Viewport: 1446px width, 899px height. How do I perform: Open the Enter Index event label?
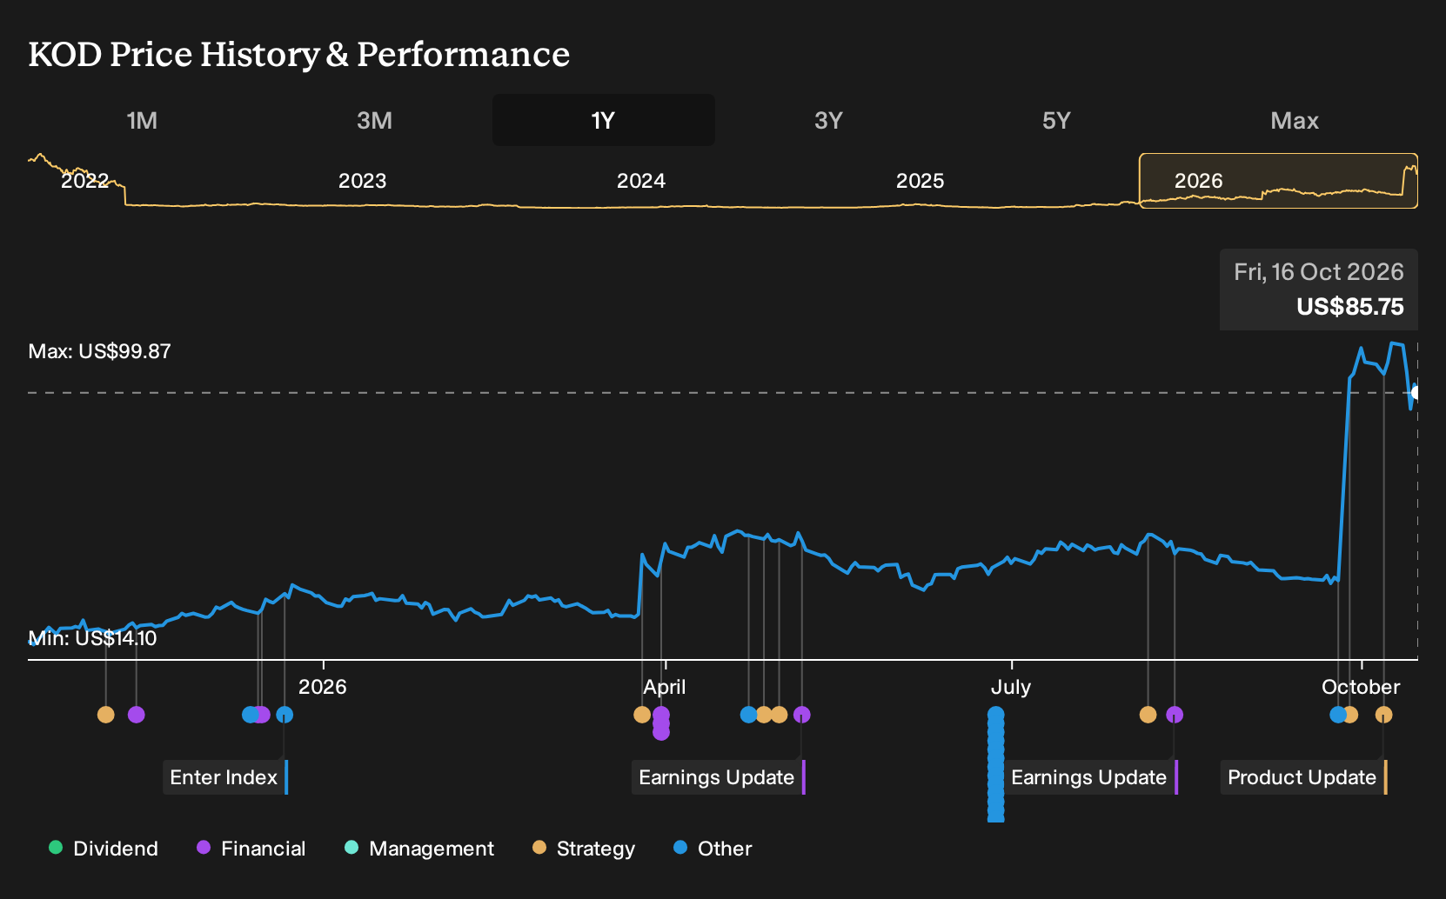pyautogui.click(x=225, y=777)
